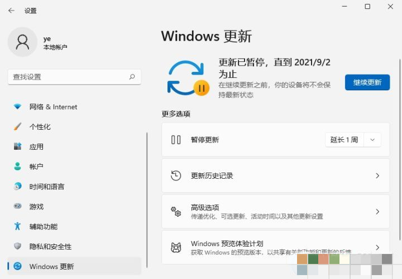The height and width of the screenshot is (279, 402).
Task: Open 游戏 settings page
Action: pos(74,207)
